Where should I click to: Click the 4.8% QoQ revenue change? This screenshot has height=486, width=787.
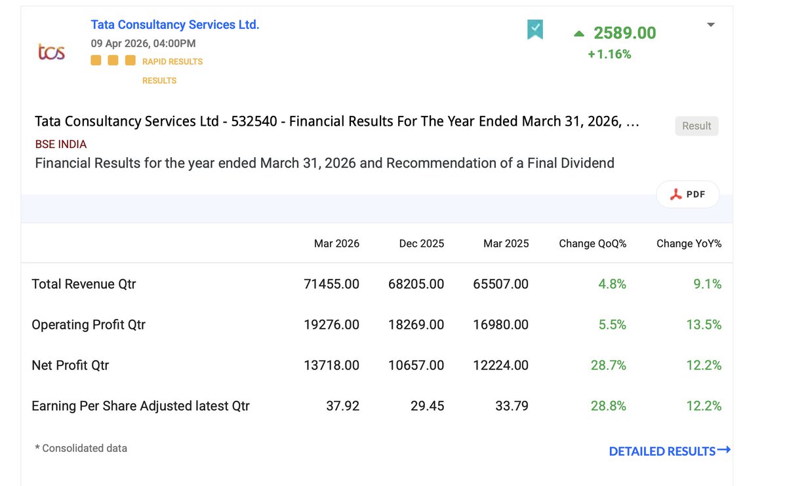click(x=613, y=284)
